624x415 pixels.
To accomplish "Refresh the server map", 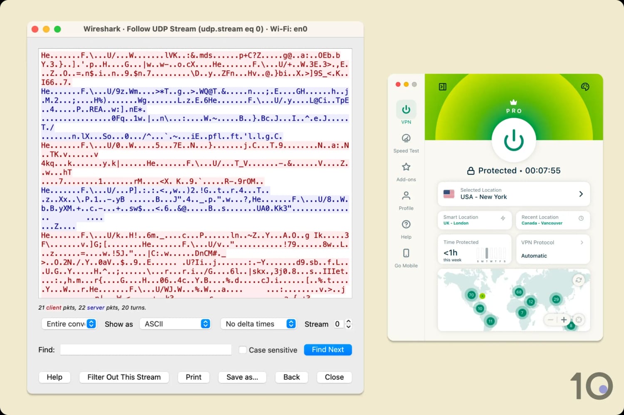I will (578, 280).
